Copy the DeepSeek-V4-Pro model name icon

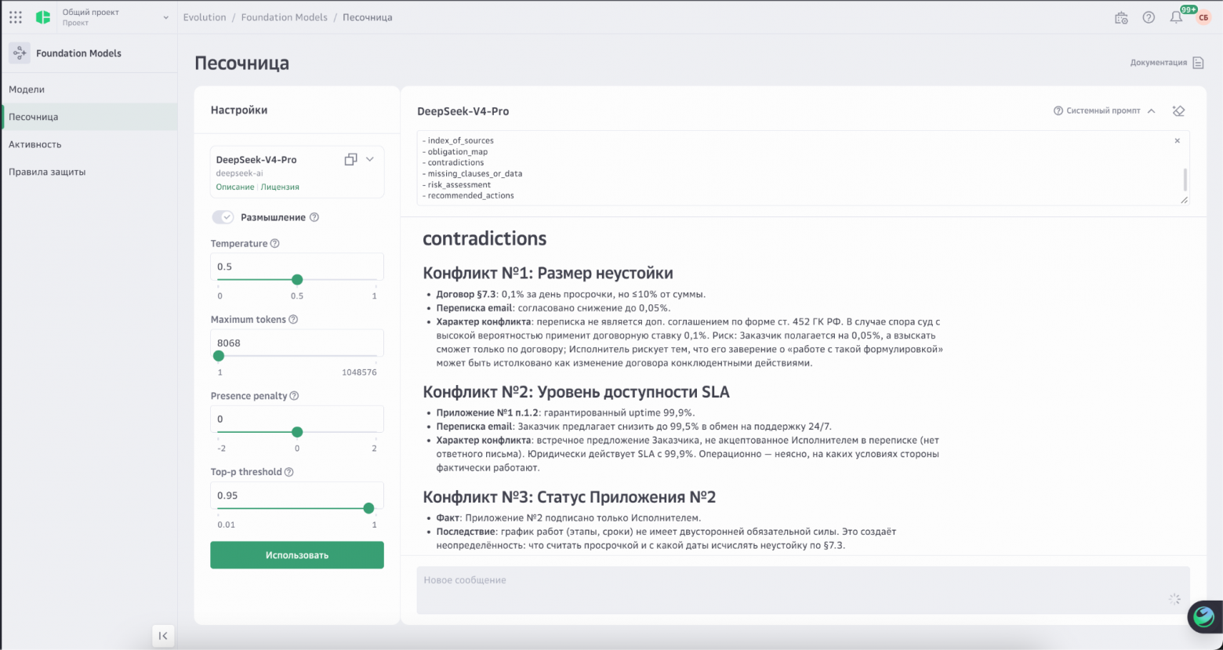coord(350,159)
